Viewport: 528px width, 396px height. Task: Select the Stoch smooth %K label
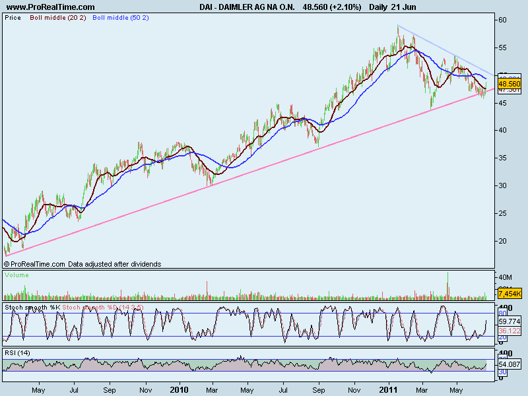pyautogui.click(x=32, y=308)
